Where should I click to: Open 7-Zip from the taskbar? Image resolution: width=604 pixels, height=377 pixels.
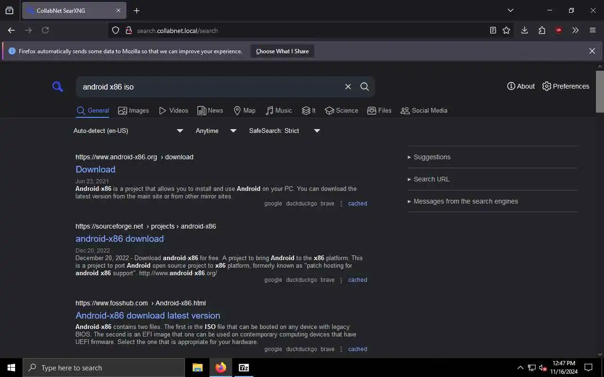tap(244, 368)
